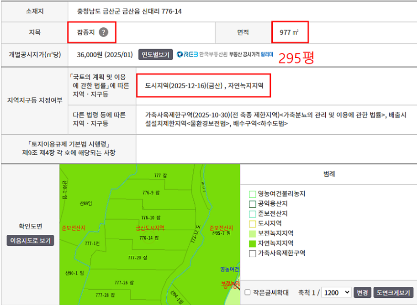Click the 가축사육제한구역 legend box
The image size is (417, 305).
click(x=252, y=253)
